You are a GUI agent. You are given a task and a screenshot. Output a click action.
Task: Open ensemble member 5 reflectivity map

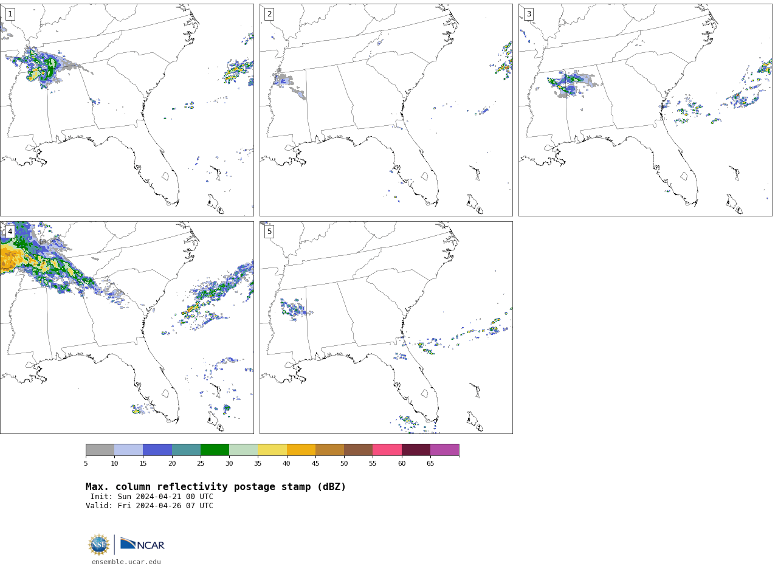386,328
